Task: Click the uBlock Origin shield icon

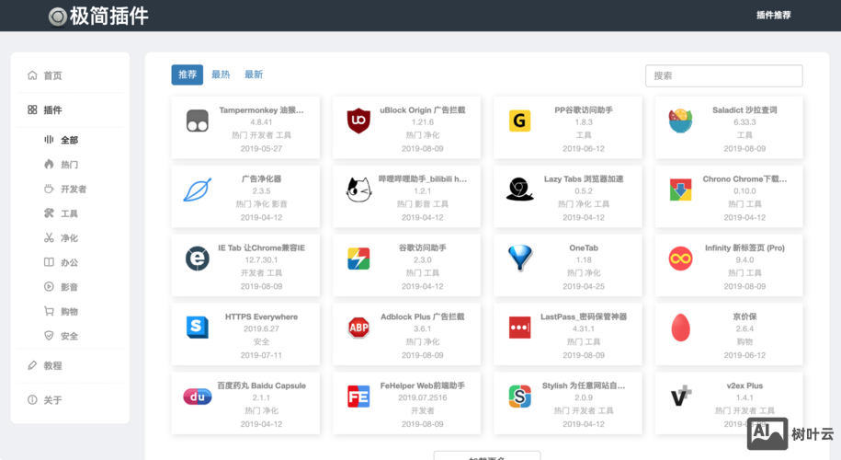Action: [358, 121]
